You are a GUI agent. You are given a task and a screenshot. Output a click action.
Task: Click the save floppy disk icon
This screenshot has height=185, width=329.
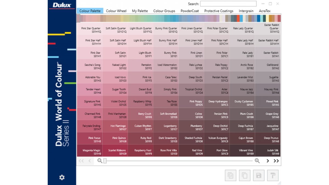tap(259, 175)
